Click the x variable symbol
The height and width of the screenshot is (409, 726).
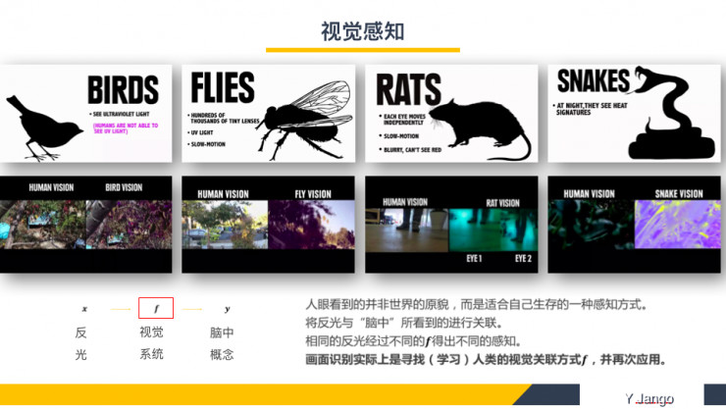pos(83,308)
